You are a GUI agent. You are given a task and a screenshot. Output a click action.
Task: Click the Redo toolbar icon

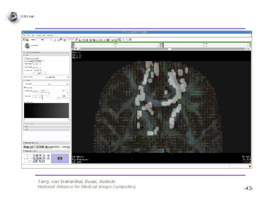[x=116, y=40]
